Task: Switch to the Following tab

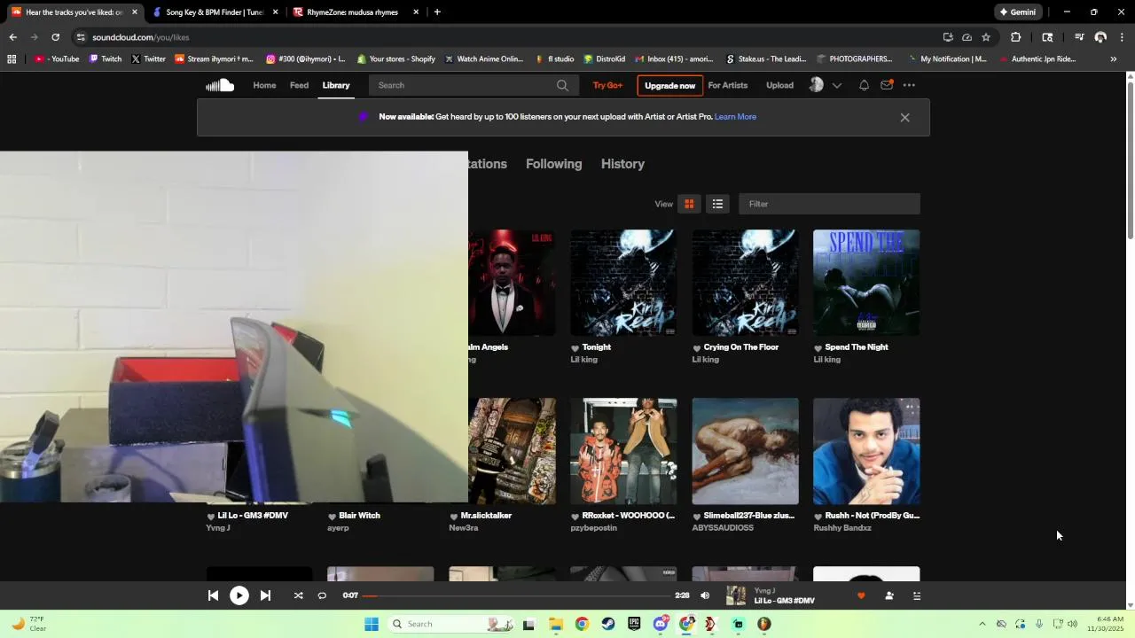Action: pos(554,164)
